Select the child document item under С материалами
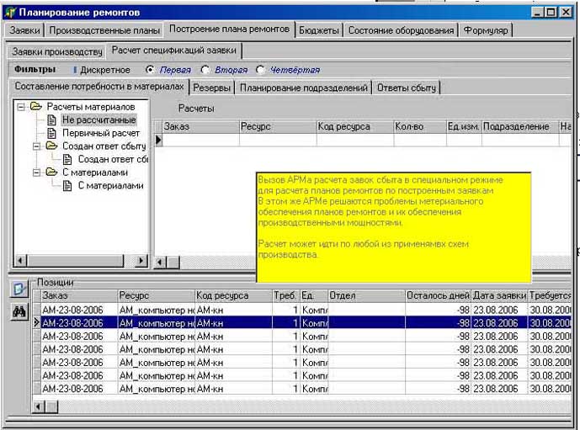 (110, 186)
